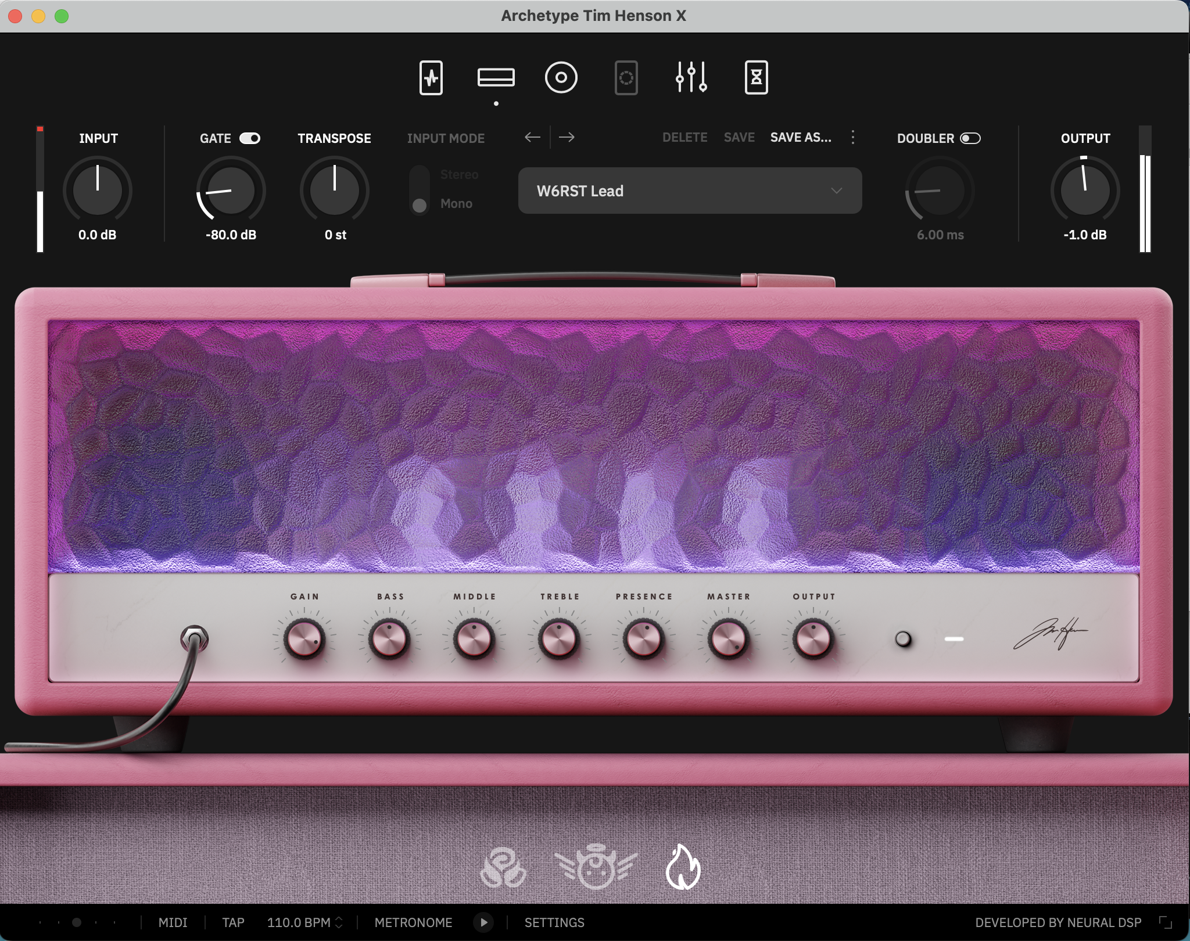Open the dimmed pedal section icon
Image resolution: width=1190 pixels, height=941 pixels.
626,78
